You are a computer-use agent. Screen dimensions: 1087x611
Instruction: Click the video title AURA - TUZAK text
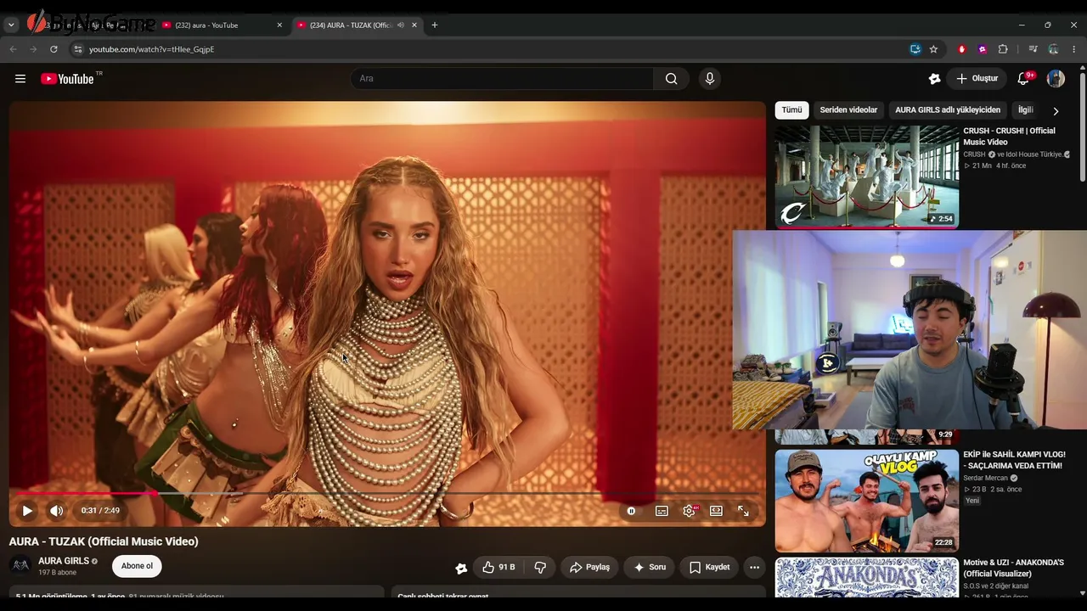coord(104,541)
